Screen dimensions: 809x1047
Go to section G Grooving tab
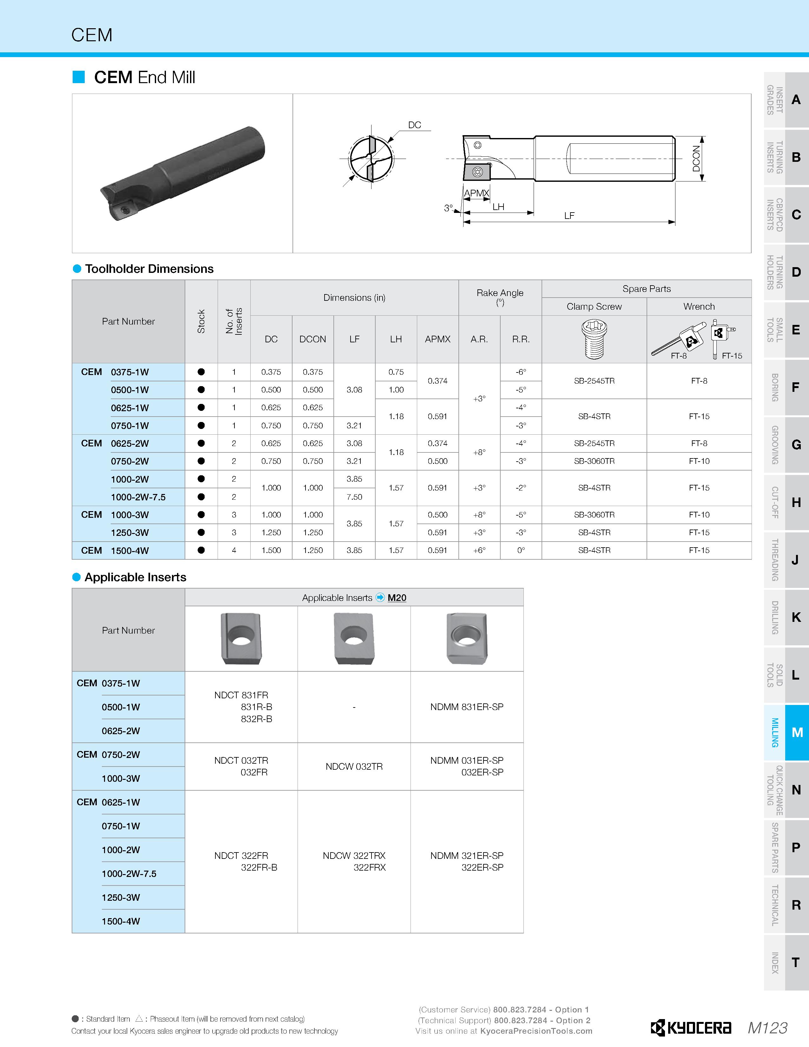pyautogui.click(x=786, y=445)
